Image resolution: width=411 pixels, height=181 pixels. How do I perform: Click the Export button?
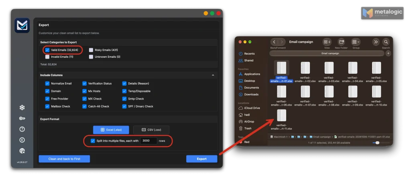point(201,159)
